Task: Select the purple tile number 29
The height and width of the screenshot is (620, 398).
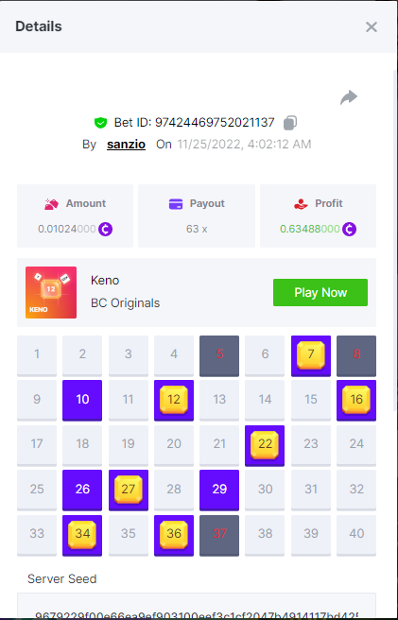Action: [219, 491]
